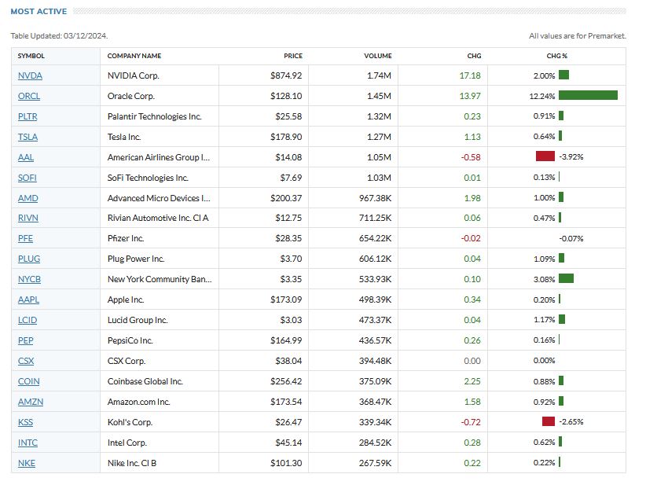
Task: Click the Company Name column header
Action: (x=134, y=56)
